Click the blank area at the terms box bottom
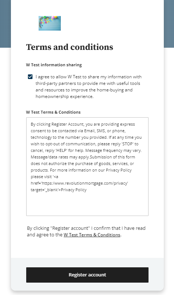This screenshot has height=295, width=174. [x=87, y=204]
